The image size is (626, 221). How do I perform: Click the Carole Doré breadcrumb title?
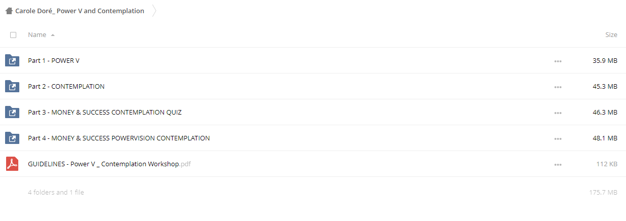(80, 11)
